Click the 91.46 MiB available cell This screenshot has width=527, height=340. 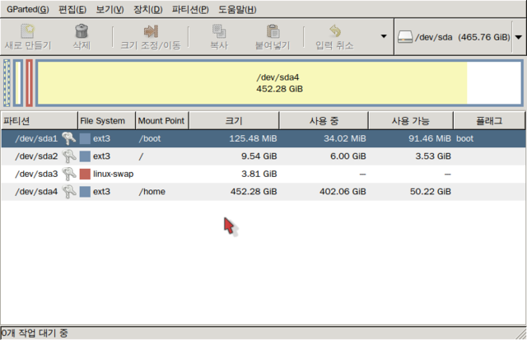click(430, 138)
